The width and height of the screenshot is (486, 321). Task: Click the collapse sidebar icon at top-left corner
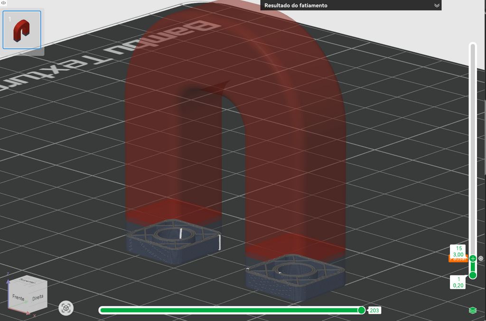pos(3,3)
